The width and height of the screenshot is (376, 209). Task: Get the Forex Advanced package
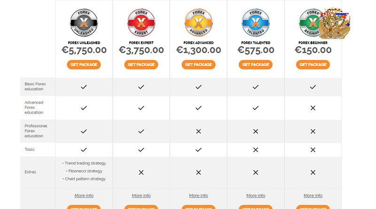[x=198, y=64]
